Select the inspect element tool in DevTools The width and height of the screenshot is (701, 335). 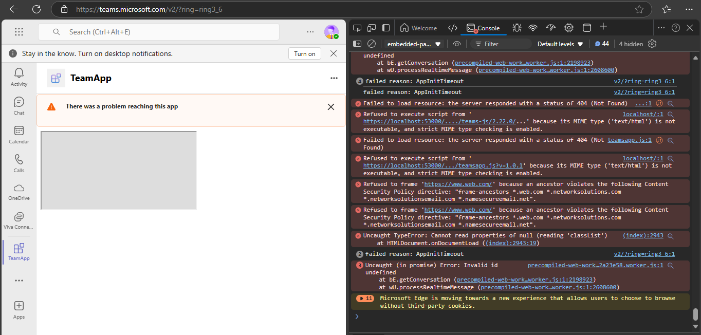[357, 28]
